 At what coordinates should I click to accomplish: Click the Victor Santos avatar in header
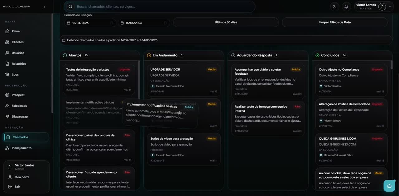click(382, 7)
